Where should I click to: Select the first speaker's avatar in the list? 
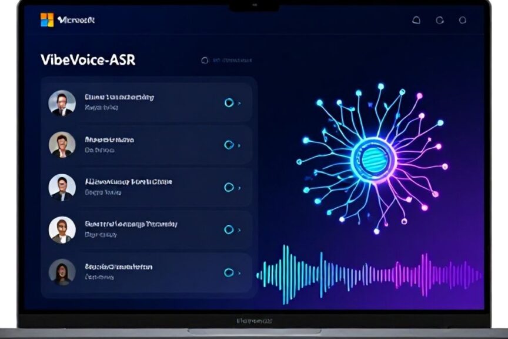62,102
